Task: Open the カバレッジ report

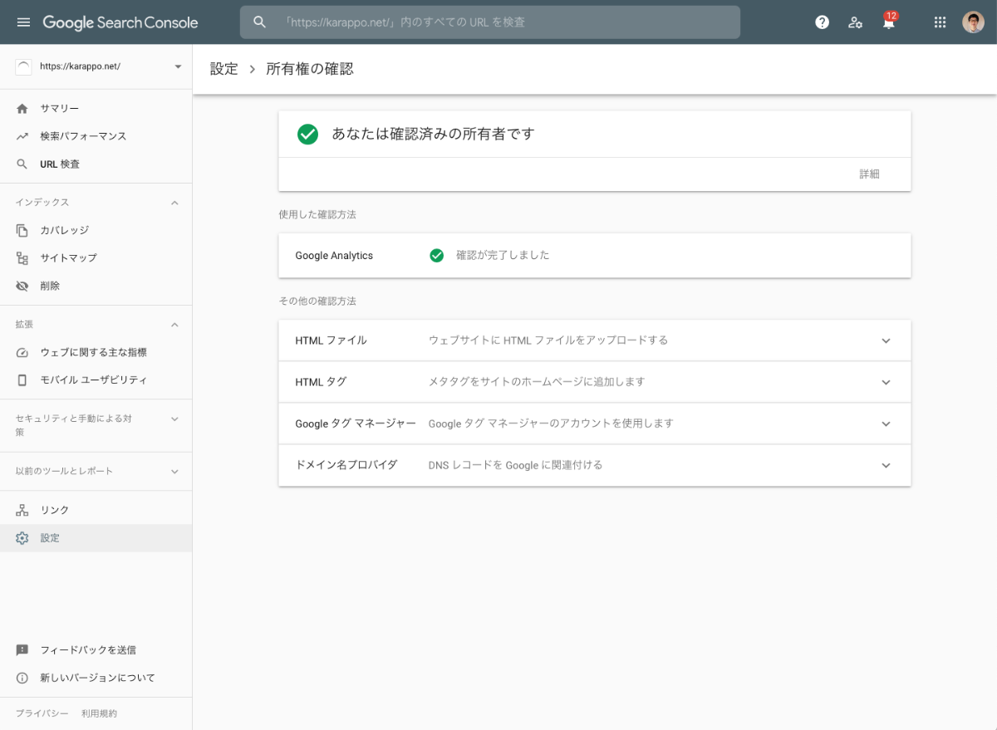Action: (96, 230)
